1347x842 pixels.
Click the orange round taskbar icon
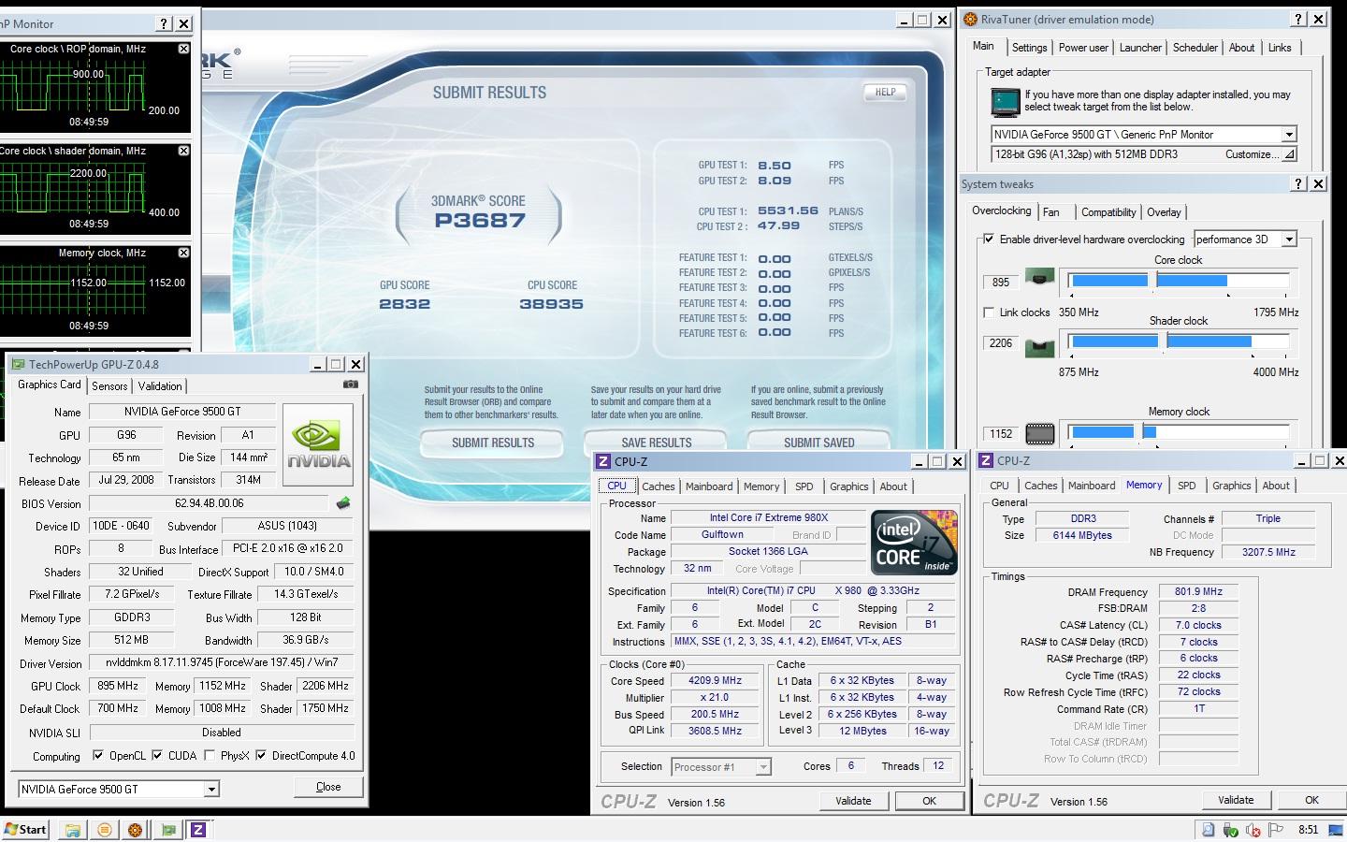tap(104, 830)
